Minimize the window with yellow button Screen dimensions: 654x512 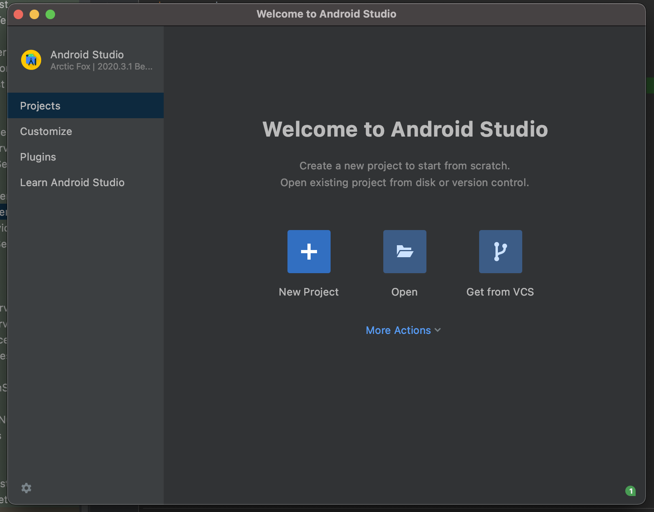[34, 14]
